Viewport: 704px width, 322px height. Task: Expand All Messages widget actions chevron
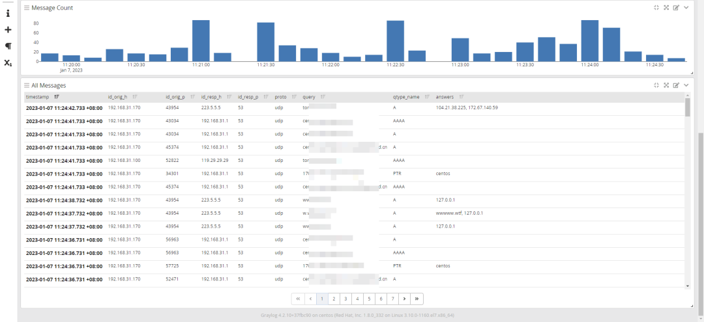(x=686, y=85)
